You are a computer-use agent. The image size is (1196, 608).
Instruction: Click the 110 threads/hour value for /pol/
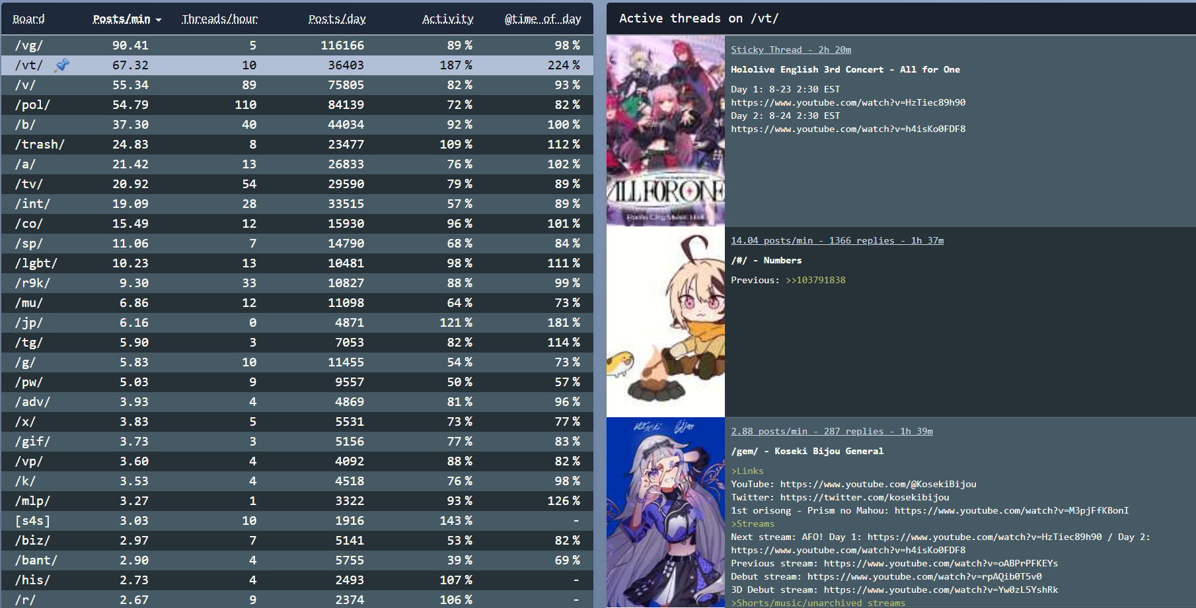click(x=246, y=104)
